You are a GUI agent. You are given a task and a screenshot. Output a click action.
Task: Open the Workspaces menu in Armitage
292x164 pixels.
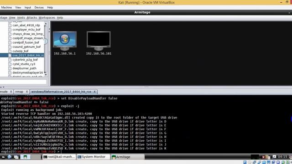coord(47,18)
